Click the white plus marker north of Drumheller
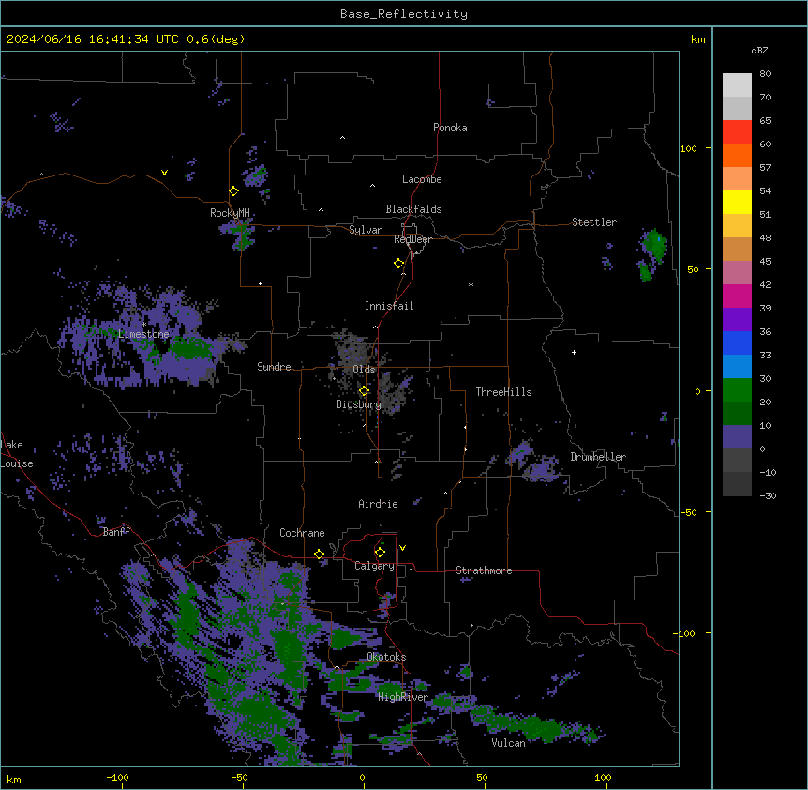The width and height of the screenshot is (808, 790). [x=574, y=352]
